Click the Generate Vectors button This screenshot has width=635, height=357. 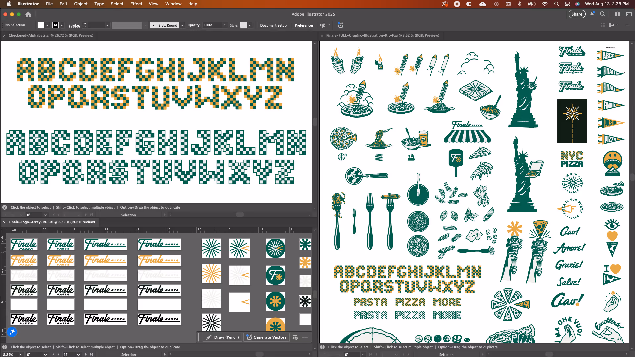click(267, 337)
